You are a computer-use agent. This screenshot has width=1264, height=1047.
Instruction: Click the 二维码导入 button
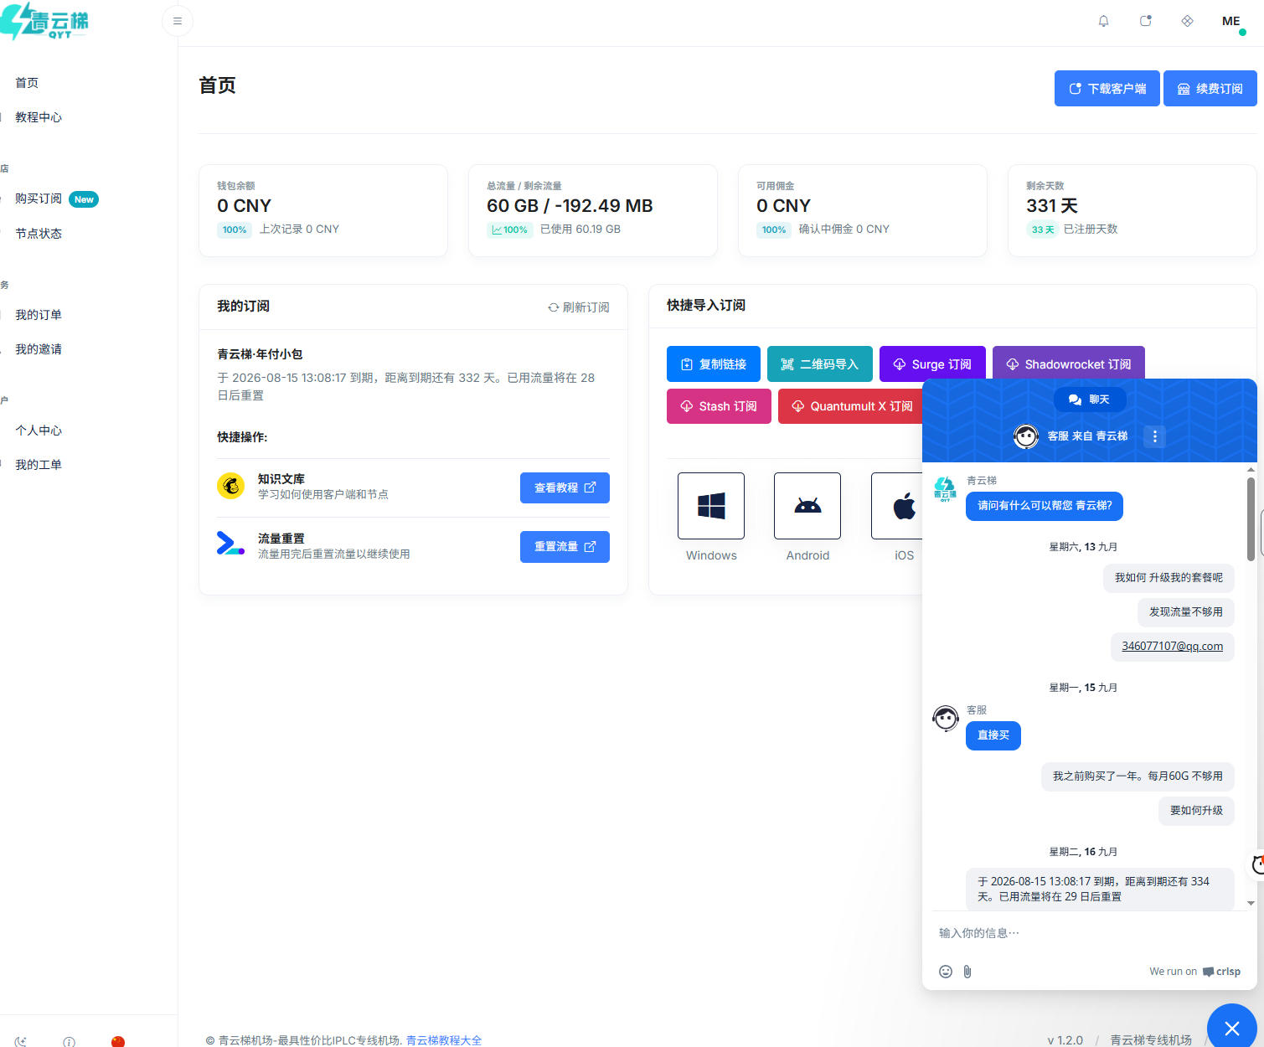click(820, 364)
